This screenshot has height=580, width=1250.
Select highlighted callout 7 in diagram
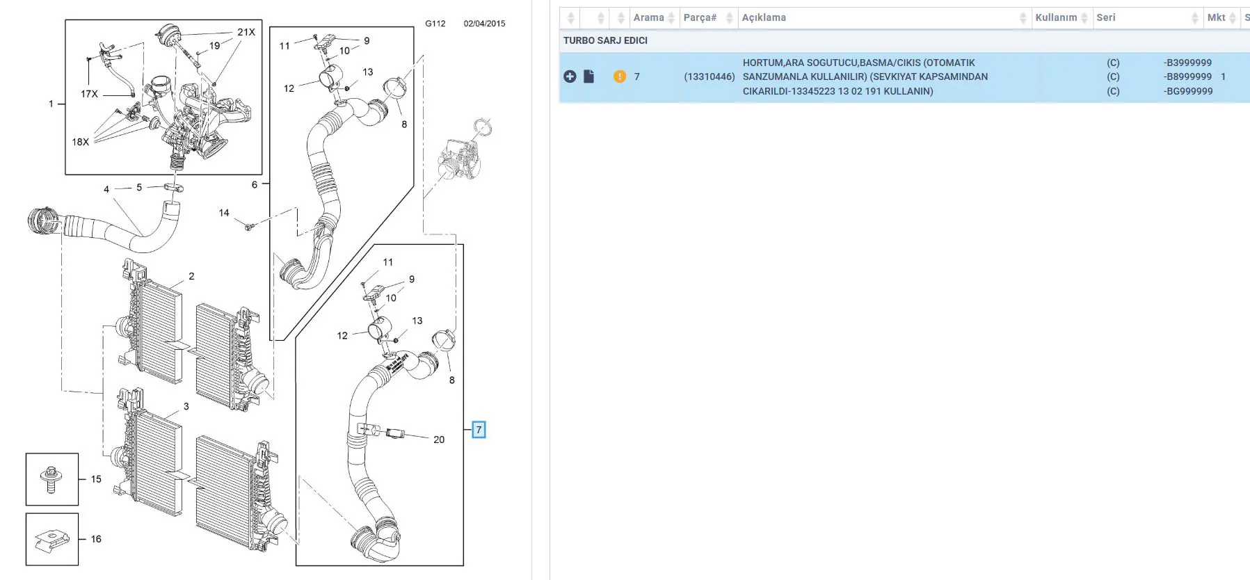tap(479, 430)
